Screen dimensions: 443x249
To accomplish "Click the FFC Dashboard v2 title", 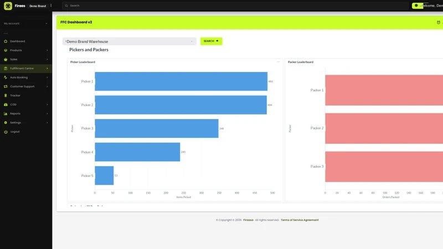I will [x=76, y=22].
